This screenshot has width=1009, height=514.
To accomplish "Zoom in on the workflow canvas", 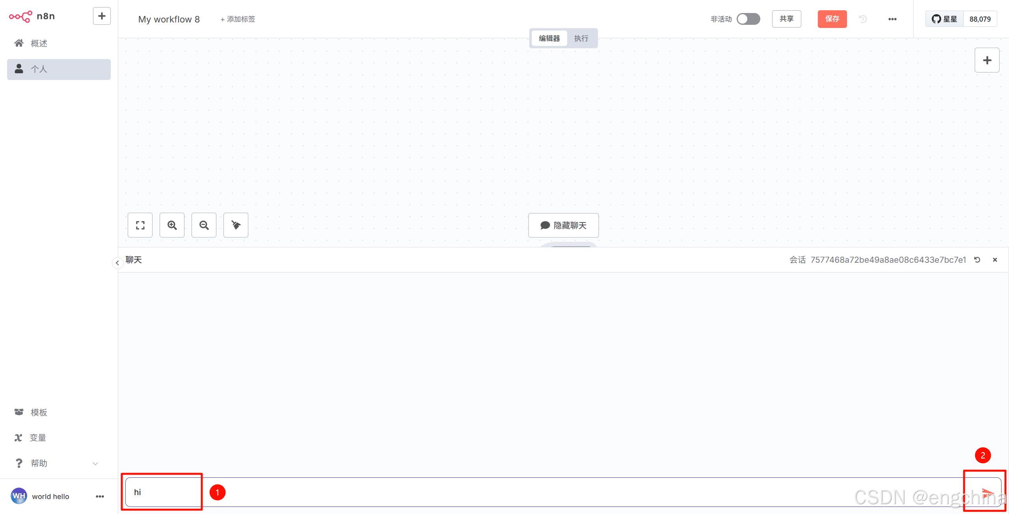I will (172, 225).
